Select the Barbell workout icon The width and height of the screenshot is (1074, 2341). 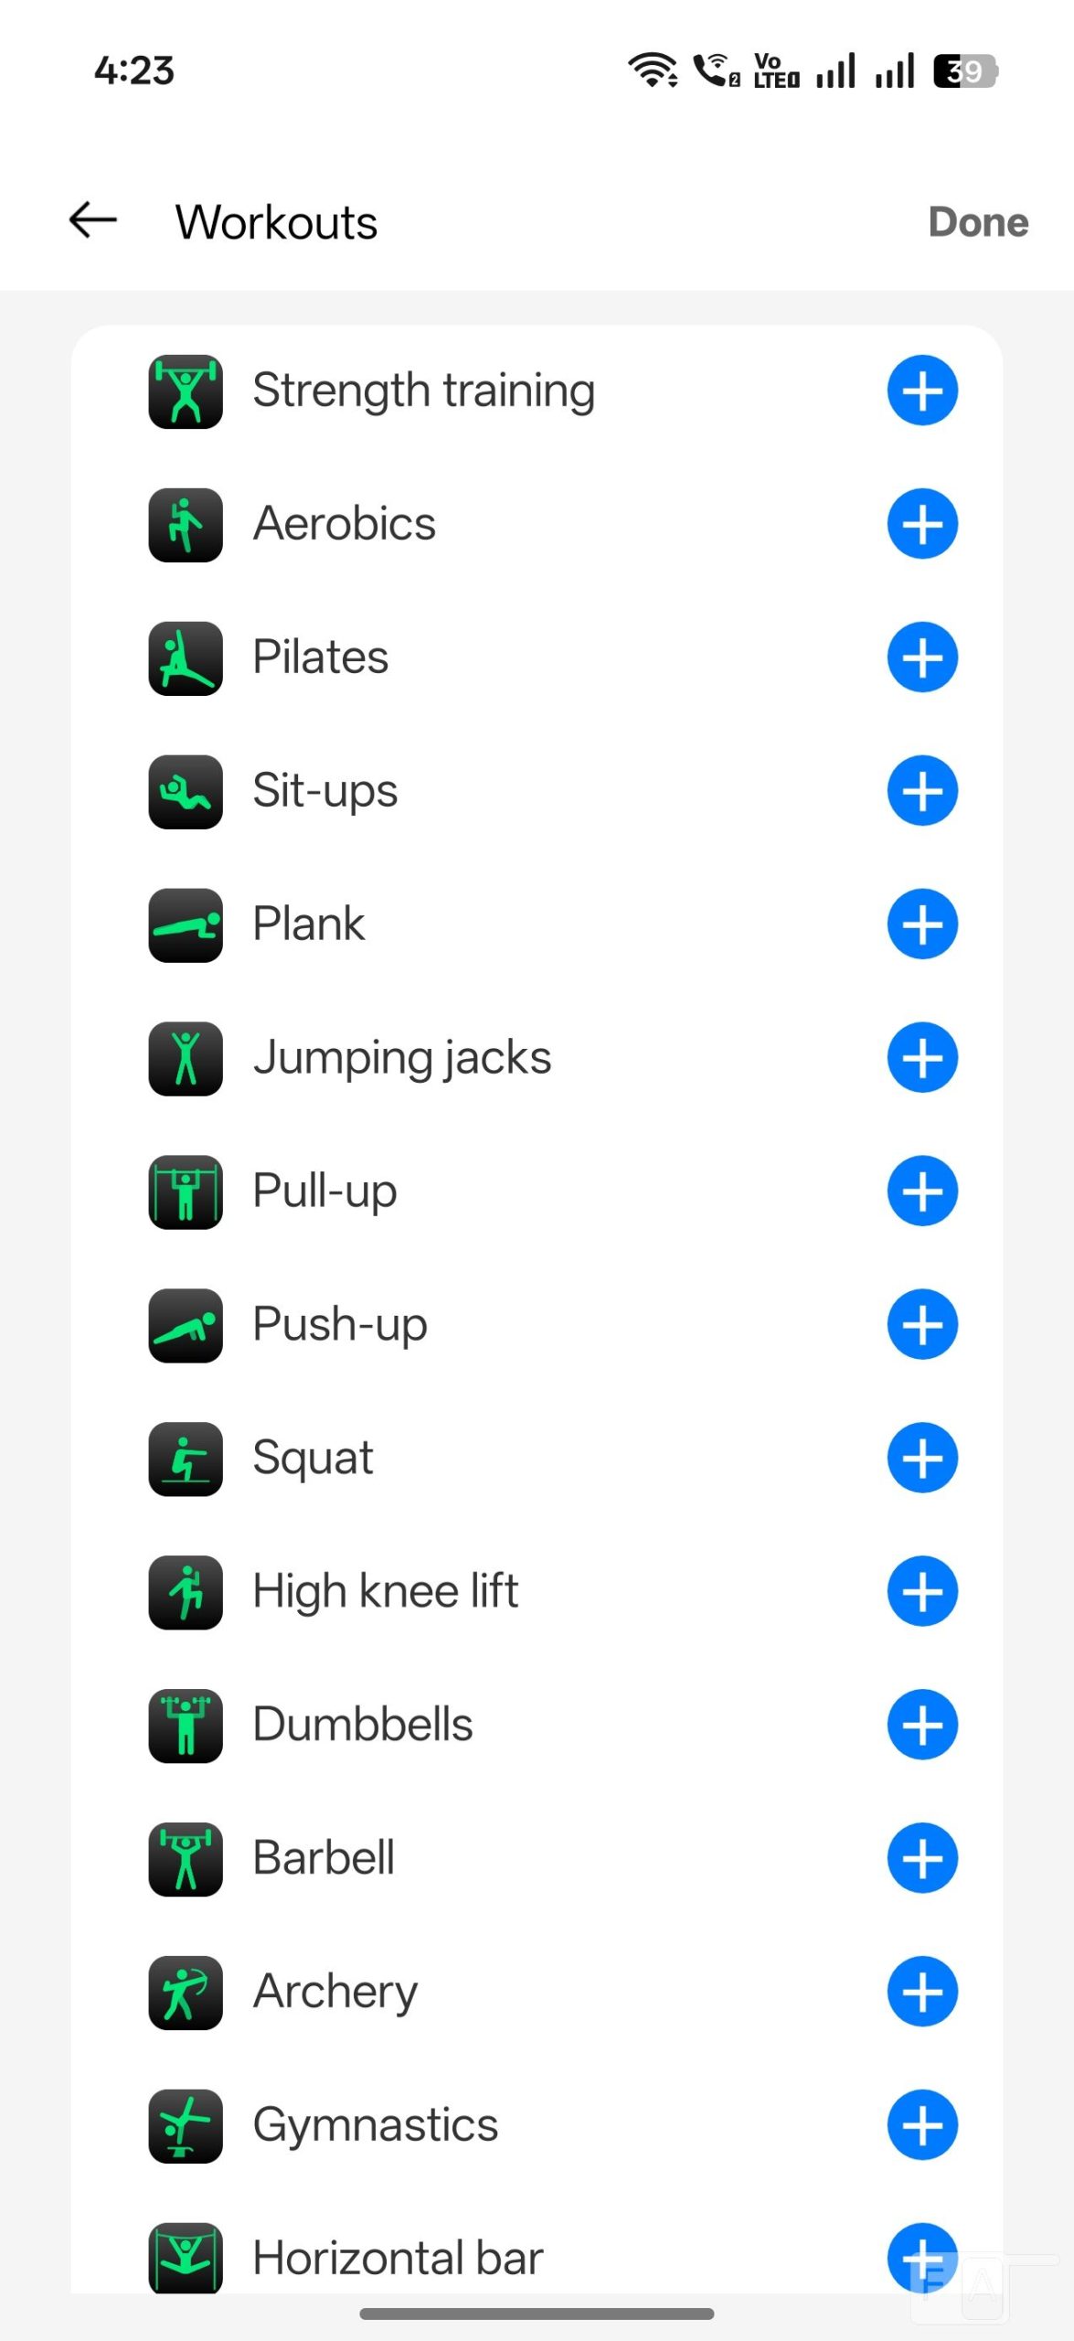point(186,1858)
